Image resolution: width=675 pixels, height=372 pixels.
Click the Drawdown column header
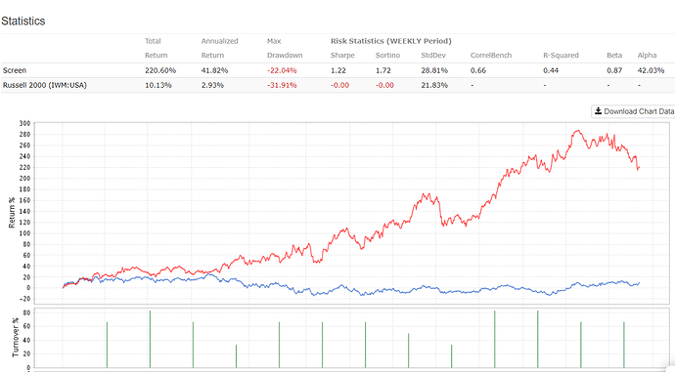tap(285, 56)
